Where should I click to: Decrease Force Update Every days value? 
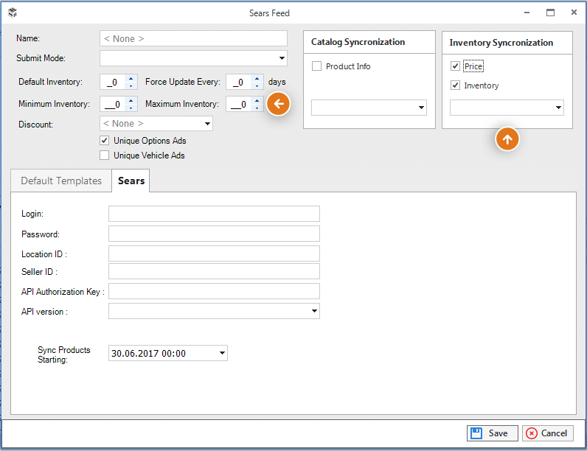(x=257, y=86)
